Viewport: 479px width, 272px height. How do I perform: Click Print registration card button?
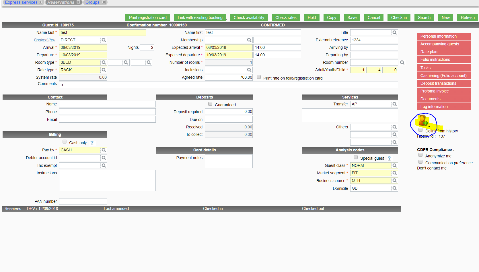[148, 18]
